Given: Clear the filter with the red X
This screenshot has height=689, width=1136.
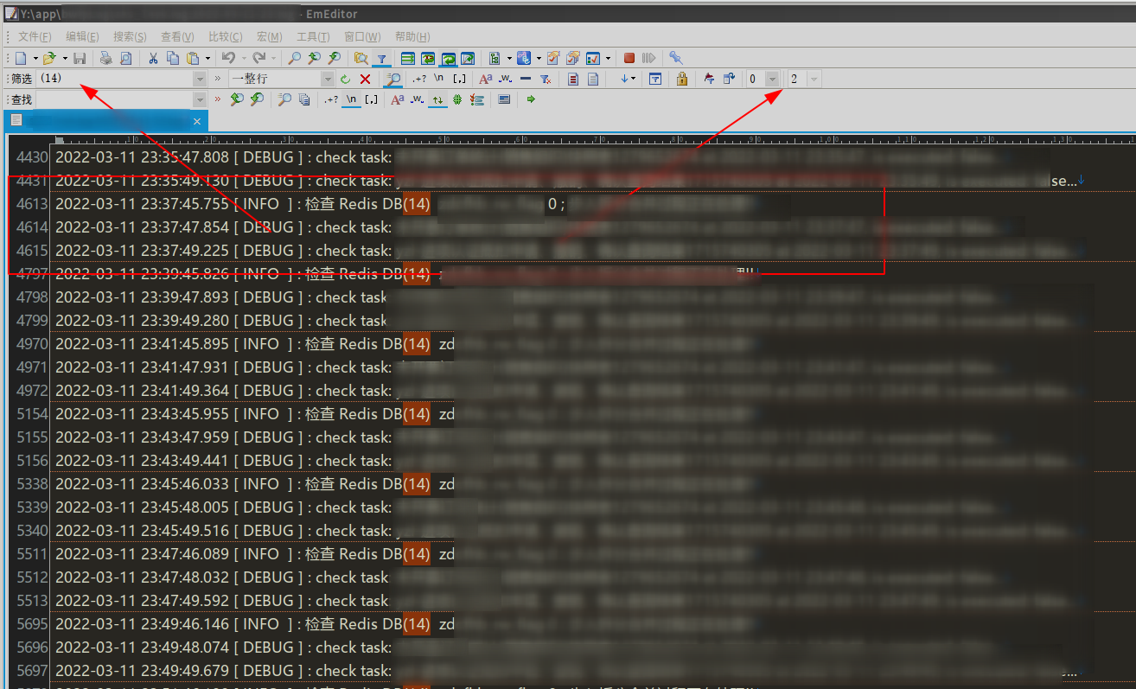Looking at the screenshot, I should point(365,79).
